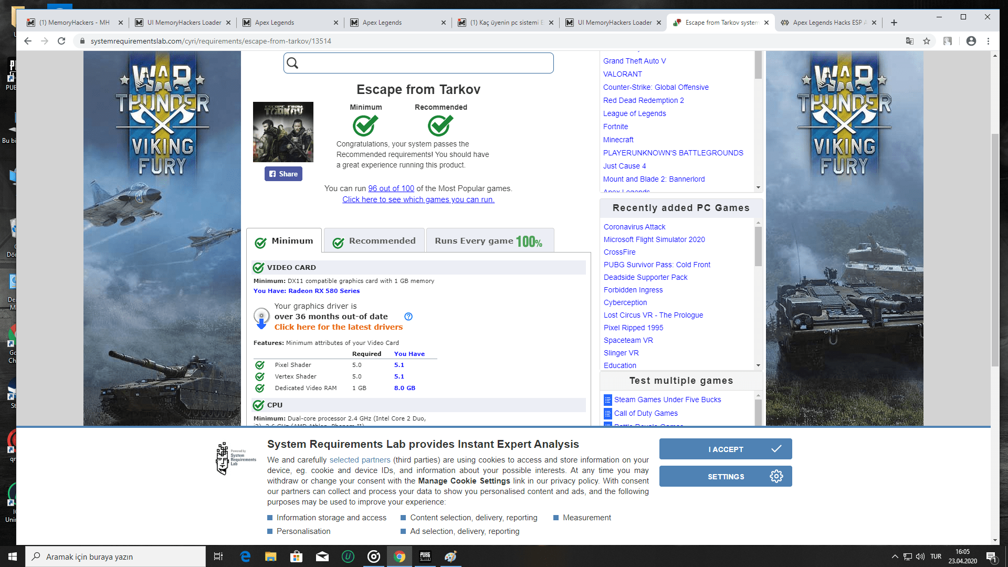Click the TUR keyboard language indicator
This screenshot has height=567, width=1008.
point(936,556)
